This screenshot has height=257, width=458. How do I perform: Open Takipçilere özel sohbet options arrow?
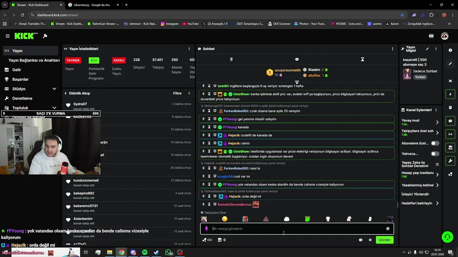pos(437,133)
